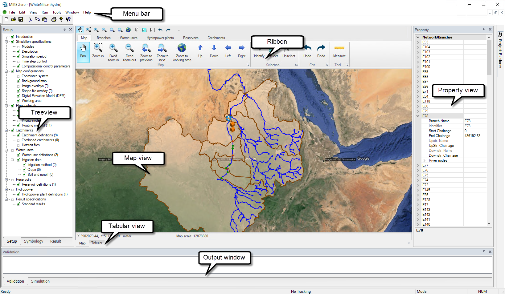This screenshot has height=294, width=505.
Task: Select Standard results tree item
Action: [34, 204]
